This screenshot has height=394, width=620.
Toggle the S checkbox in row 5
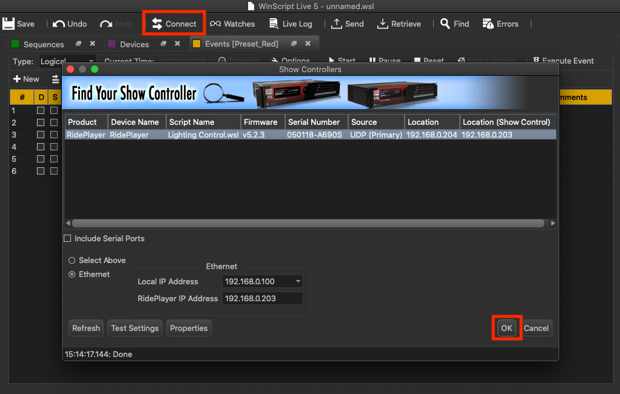54,159
